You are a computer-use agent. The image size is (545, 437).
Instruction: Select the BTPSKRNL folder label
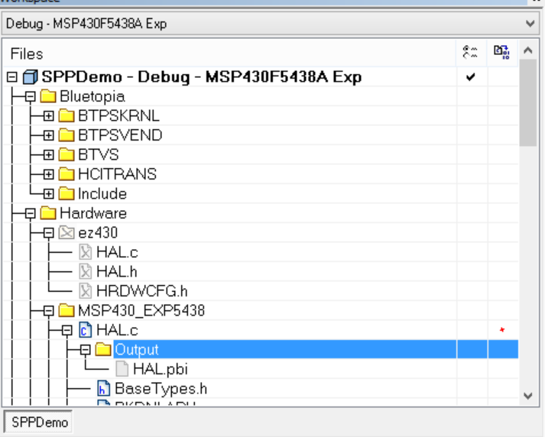coord(119,115)
